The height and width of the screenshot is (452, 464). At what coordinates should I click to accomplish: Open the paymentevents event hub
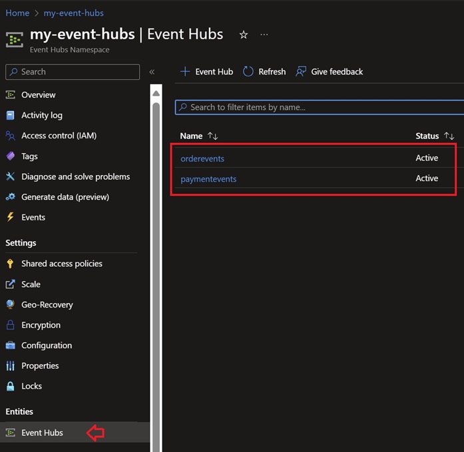(x=208, y=179)
